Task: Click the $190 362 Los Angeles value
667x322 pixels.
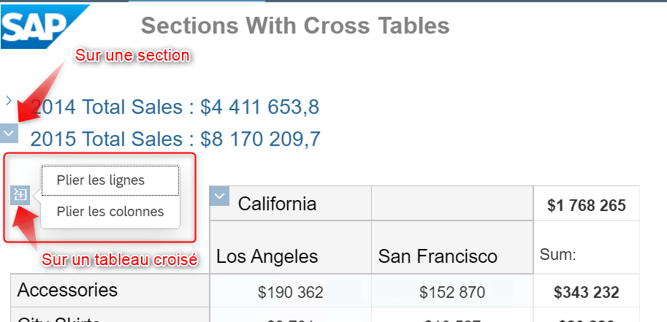Action: (290, 293)
